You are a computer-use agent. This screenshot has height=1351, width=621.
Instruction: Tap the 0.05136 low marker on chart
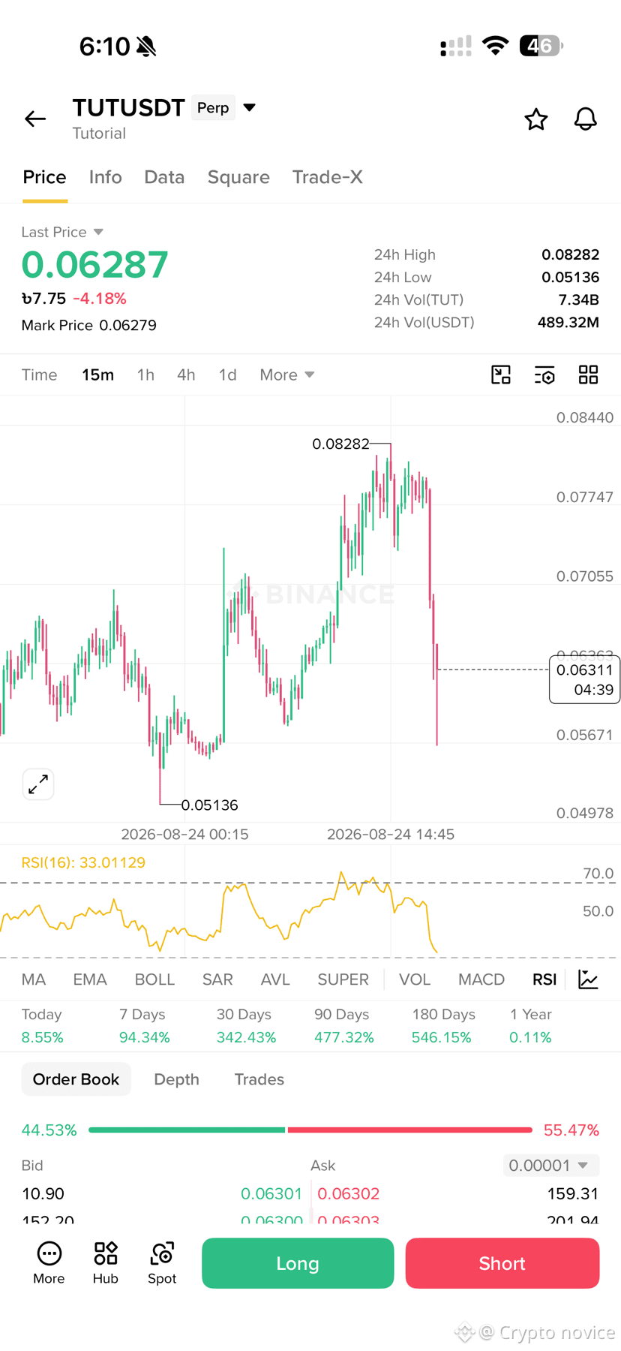pyautogui.click(x=210, y=805)
